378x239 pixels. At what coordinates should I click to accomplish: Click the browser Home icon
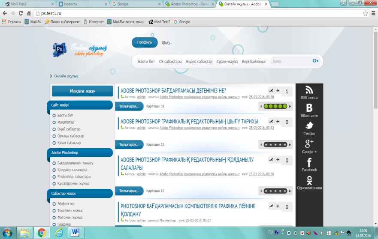(x=29, y=13)
